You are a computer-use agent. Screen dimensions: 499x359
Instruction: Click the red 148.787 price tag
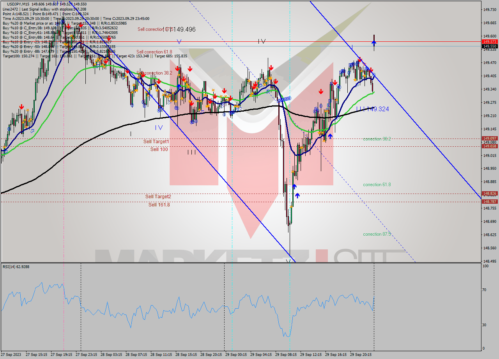[x=490, y=201]
